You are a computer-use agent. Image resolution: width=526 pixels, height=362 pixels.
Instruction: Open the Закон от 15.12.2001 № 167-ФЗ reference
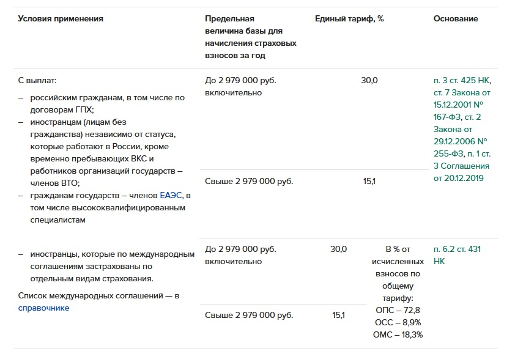(461, 105)
